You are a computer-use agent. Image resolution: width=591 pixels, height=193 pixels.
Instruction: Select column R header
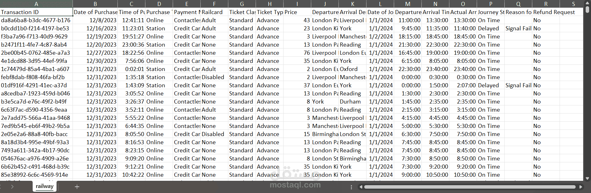[546, 4]
